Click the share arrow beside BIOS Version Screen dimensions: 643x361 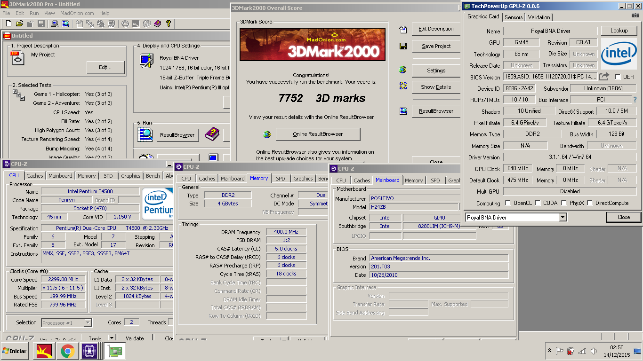(604, 77)
